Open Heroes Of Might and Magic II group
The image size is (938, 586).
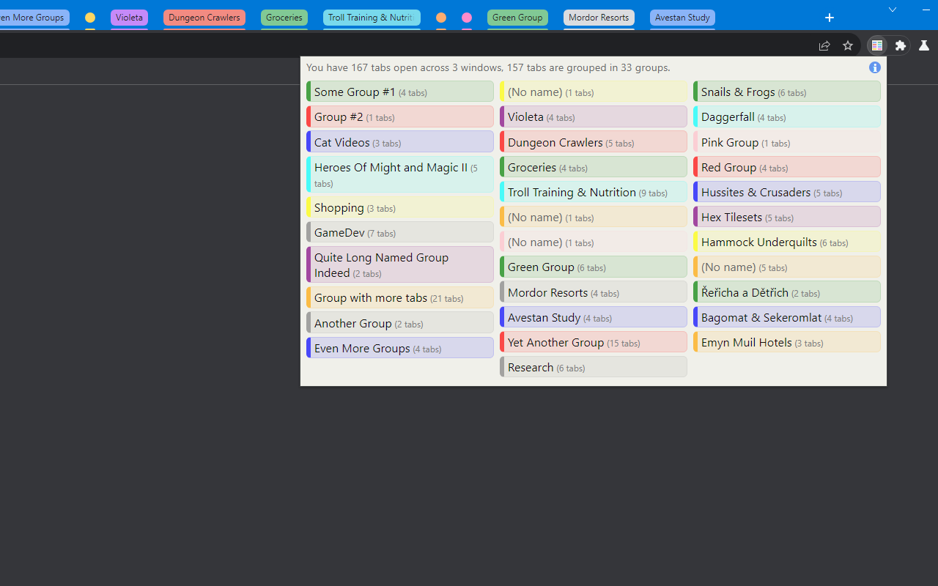tap(400, 174)
